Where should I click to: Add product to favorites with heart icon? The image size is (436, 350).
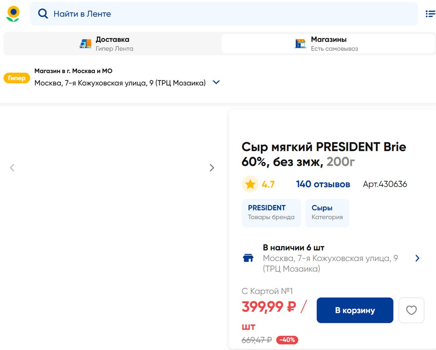point(411,310)
